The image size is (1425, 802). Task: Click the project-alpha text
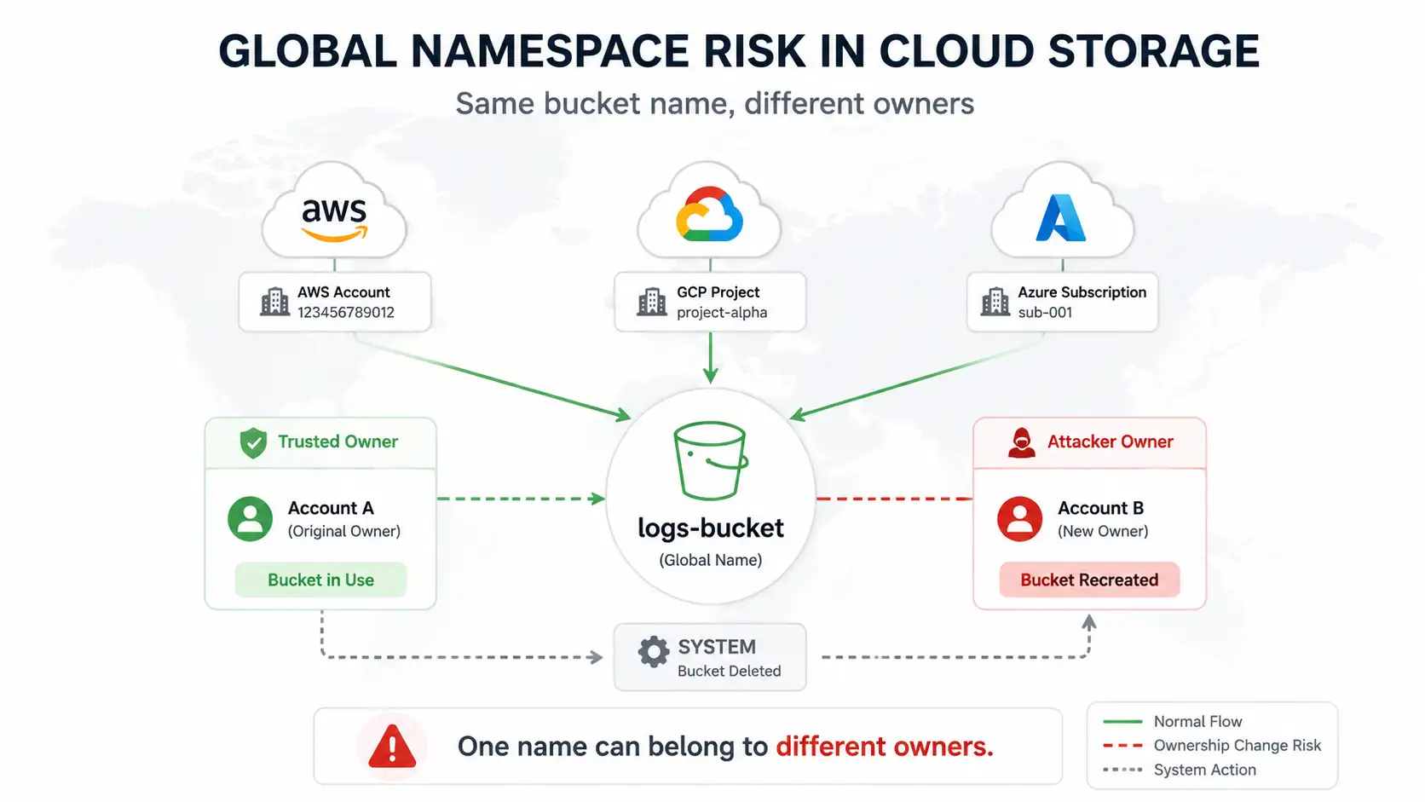coord(722,313)
